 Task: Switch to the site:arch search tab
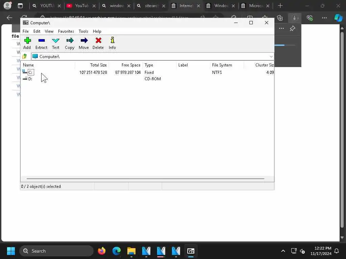point(151,6)
